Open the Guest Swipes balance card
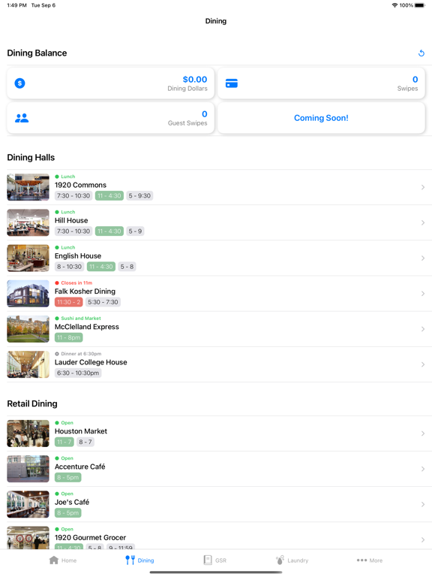 pos(110,118)
